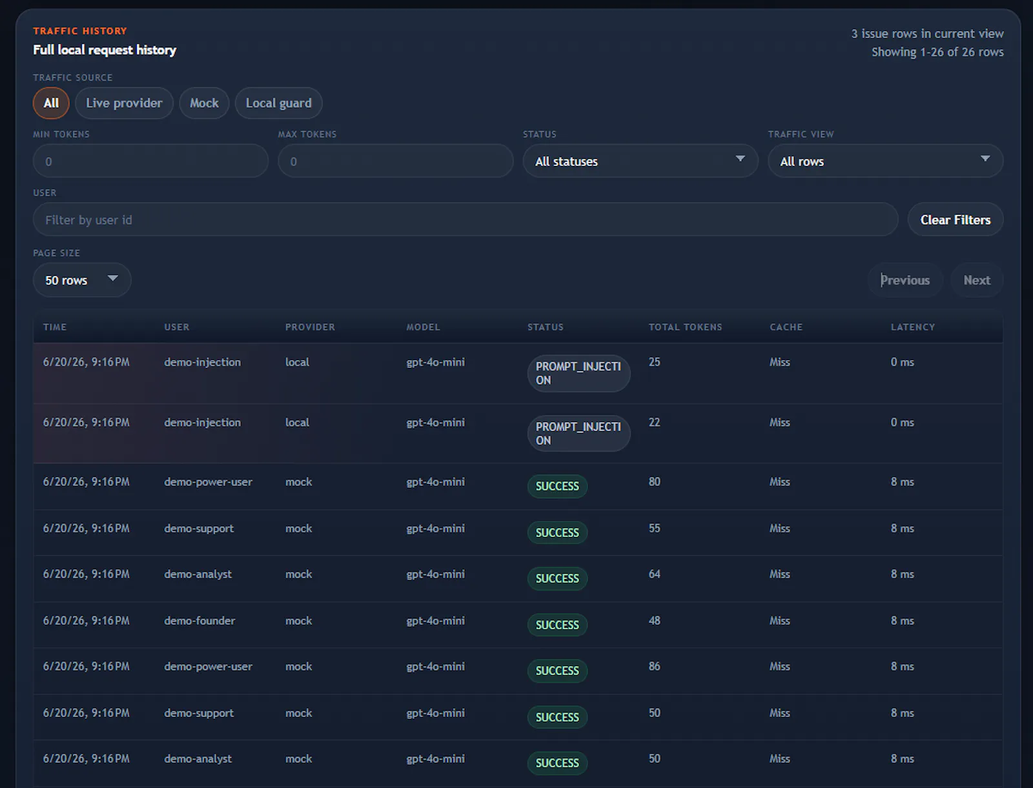Screen dimensions: 1033x788
Task: Click the SUCCESS badge on the 80-token row
Action: pos(557,487)
